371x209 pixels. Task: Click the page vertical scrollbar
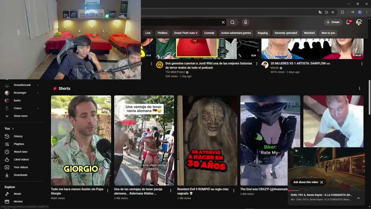(x=369, y=97)
